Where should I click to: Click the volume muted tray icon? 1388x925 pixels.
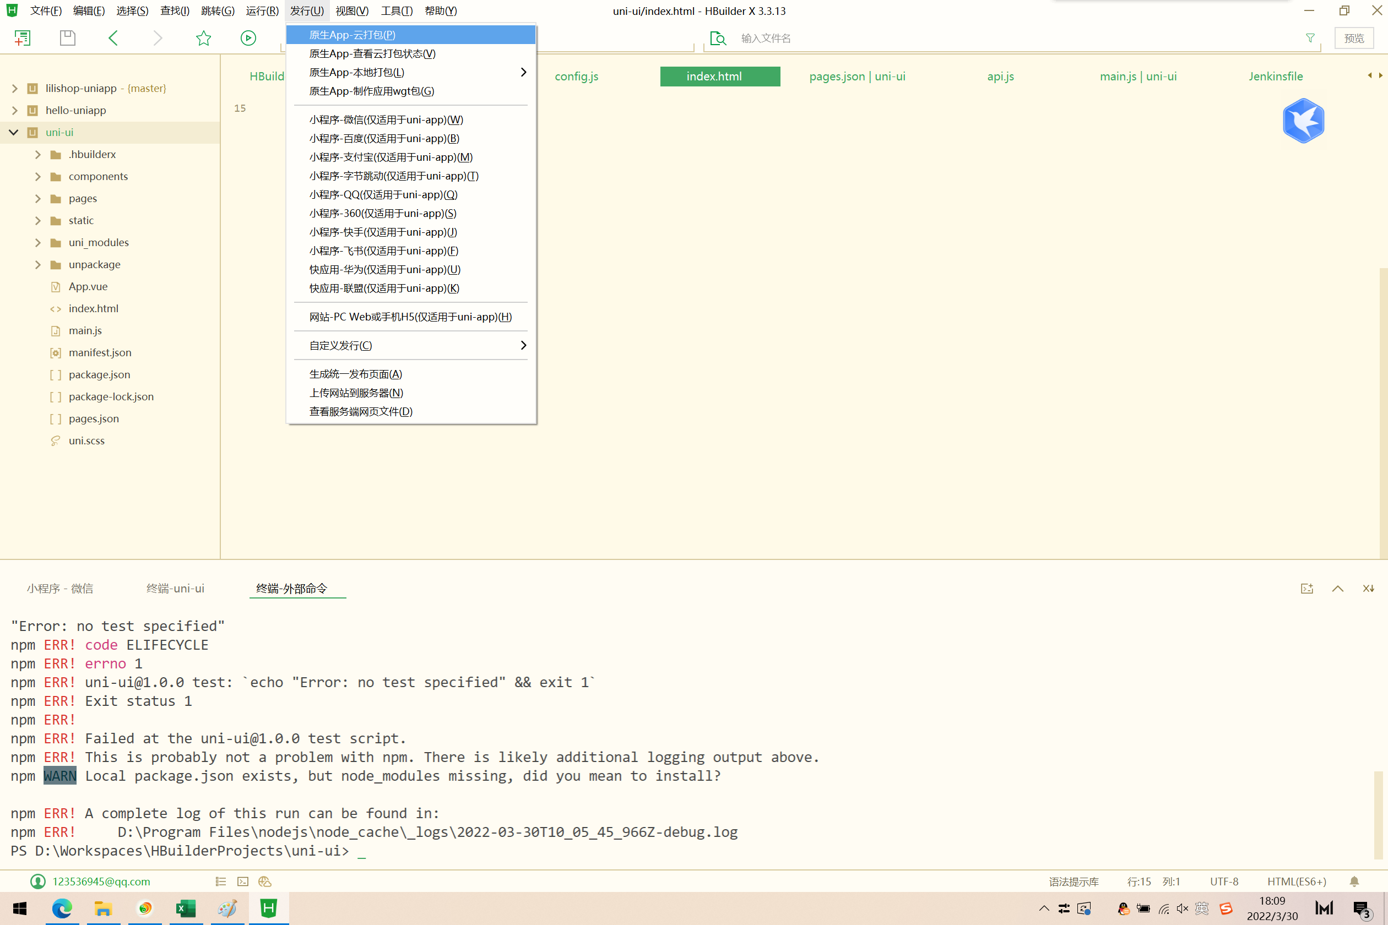point(1183,908)
